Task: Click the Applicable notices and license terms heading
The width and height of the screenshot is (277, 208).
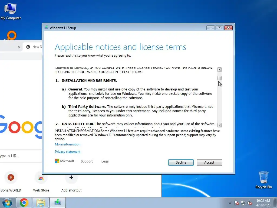Action: click(x=120, y=47)
